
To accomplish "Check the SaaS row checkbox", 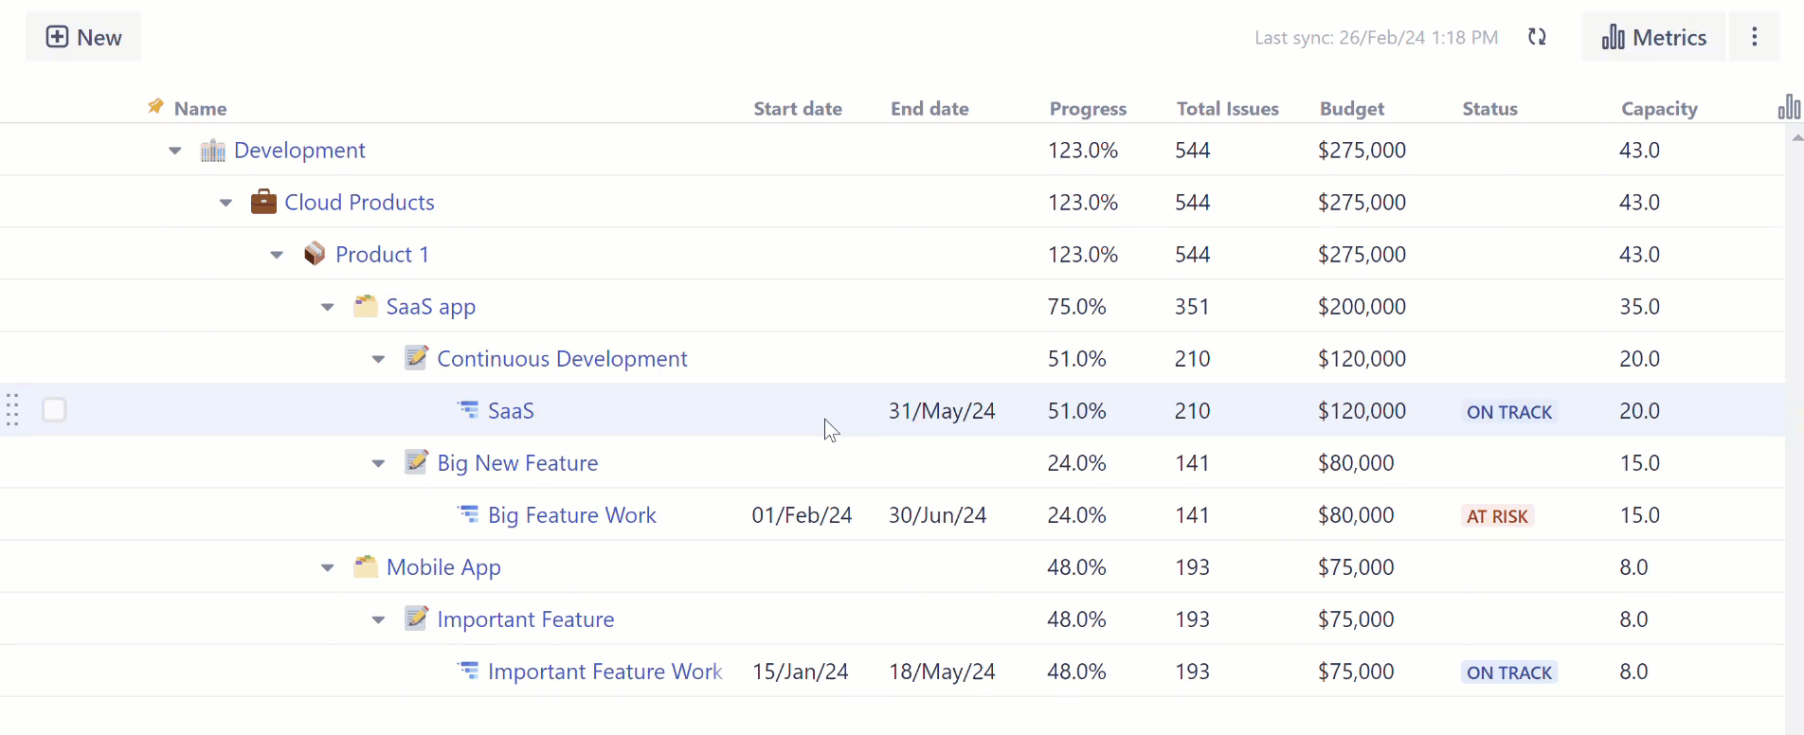I will pyautogui.click(x=54, y=410).
